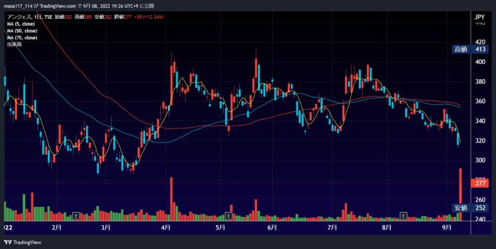Click the 5月 time axis label
Image resolution: width=496 pixels, height=249 pixels.
(x=220, y=228)
